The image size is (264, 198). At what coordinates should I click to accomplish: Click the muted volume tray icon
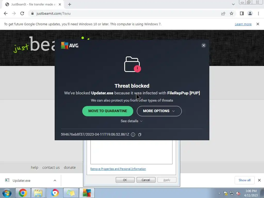pyautogui.click(x=238, y=193)
